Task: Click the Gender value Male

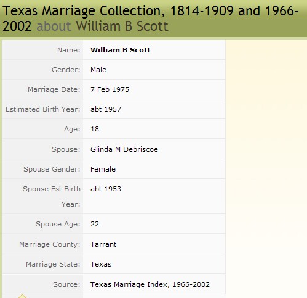Action: (x=98, y=70)
